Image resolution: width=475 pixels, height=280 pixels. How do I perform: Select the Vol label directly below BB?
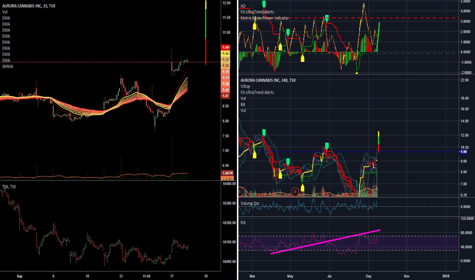pos(243,110)
